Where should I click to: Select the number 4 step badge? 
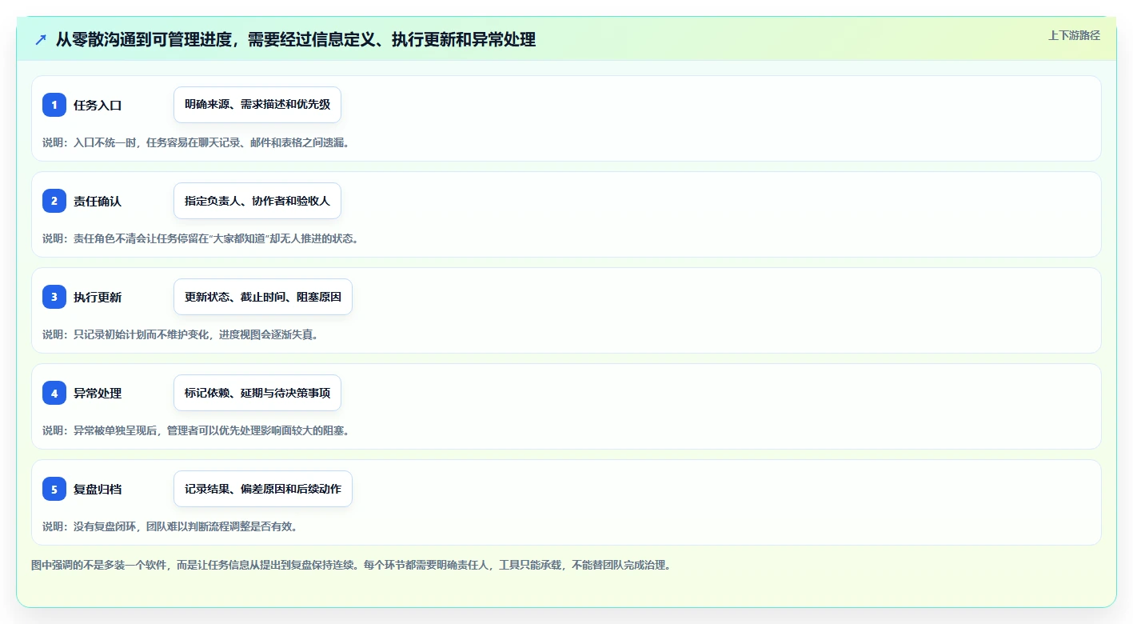(x=54, y=393)
